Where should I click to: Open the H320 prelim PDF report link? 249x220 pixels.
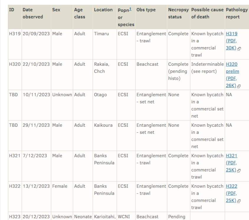pos(232,75)
